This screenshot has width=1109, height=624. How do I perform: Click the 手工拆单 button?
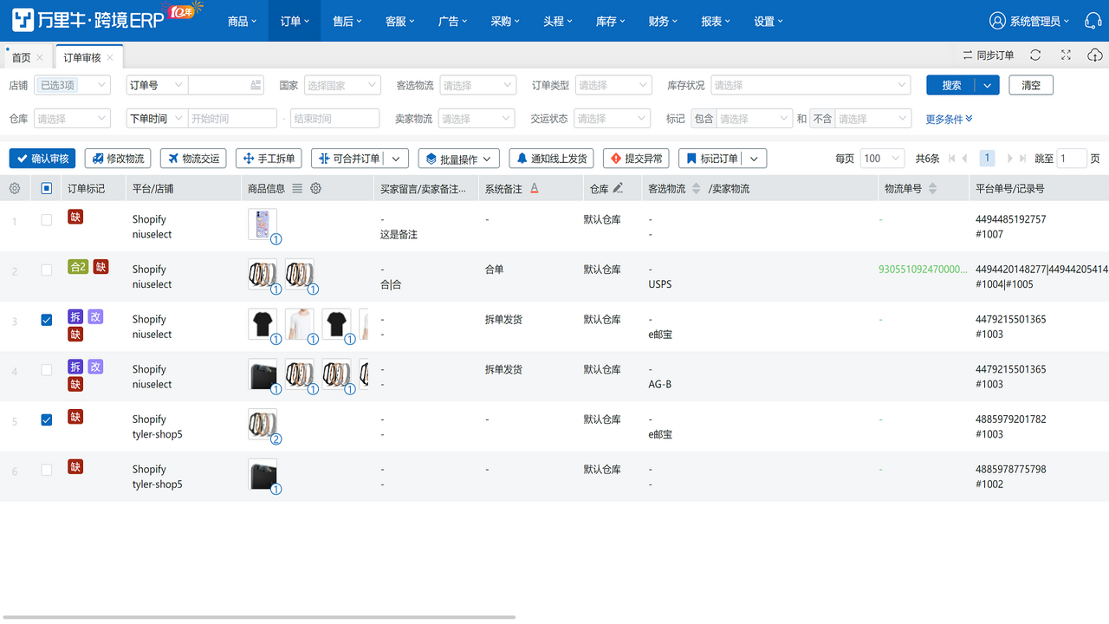[x=269, y=159]
